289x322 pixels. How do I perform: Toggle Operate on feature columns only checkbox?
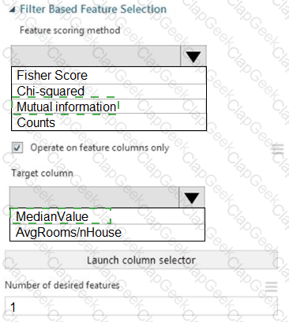pos(17,148)
